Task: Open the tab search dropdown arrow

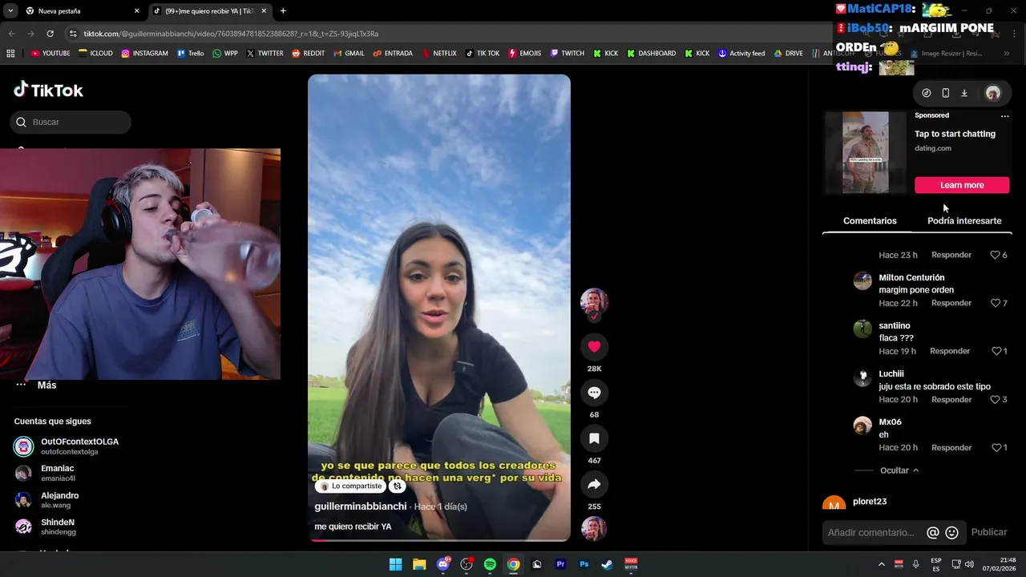Action: [x=10, y=11]
